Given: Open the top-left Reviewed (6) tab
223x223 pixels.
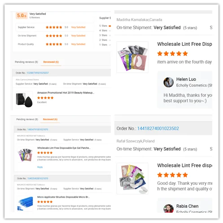Looking at the screenshot, I should 51,62.
